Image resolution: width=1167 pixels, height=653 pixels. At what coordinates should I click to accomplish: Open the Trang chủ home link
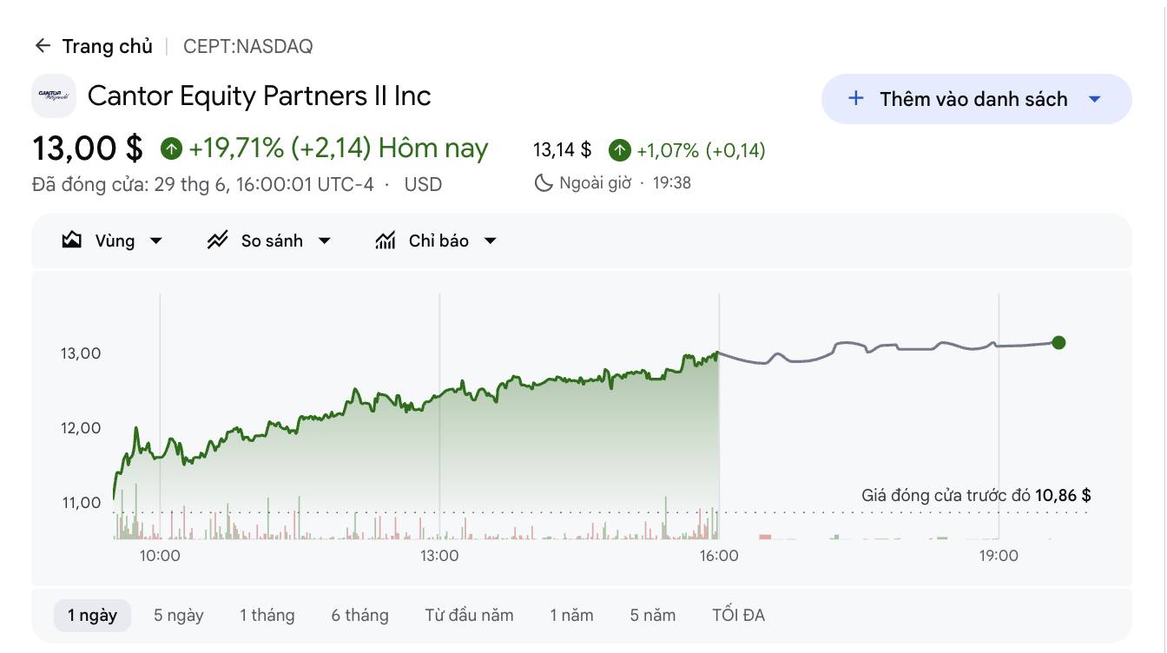tap(107, 46)
